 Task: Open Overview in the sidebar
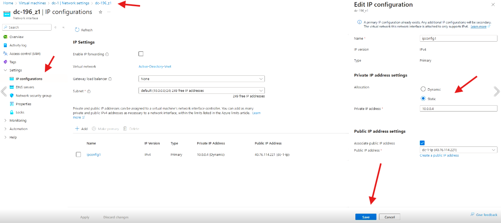[16, 37]
